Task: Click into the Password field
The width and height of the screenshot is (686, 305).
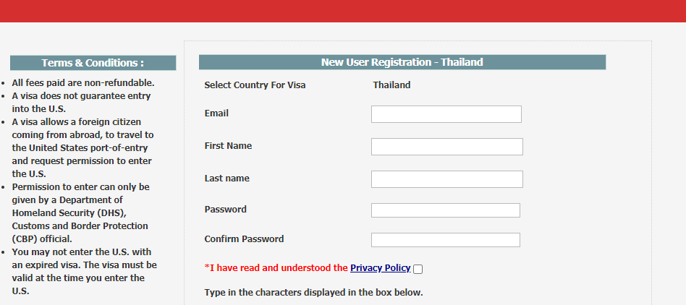Action: coord(445,210)
